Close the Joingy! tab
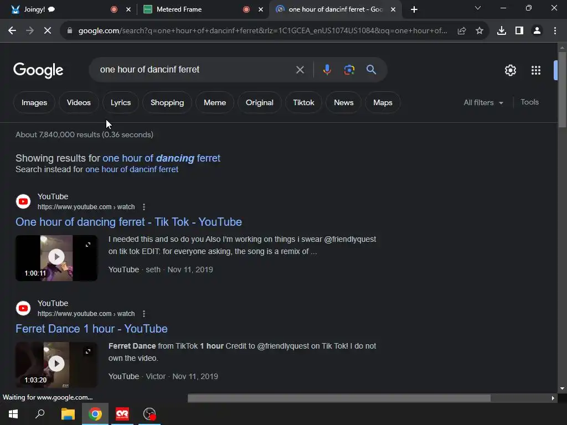 coord(128,9)
